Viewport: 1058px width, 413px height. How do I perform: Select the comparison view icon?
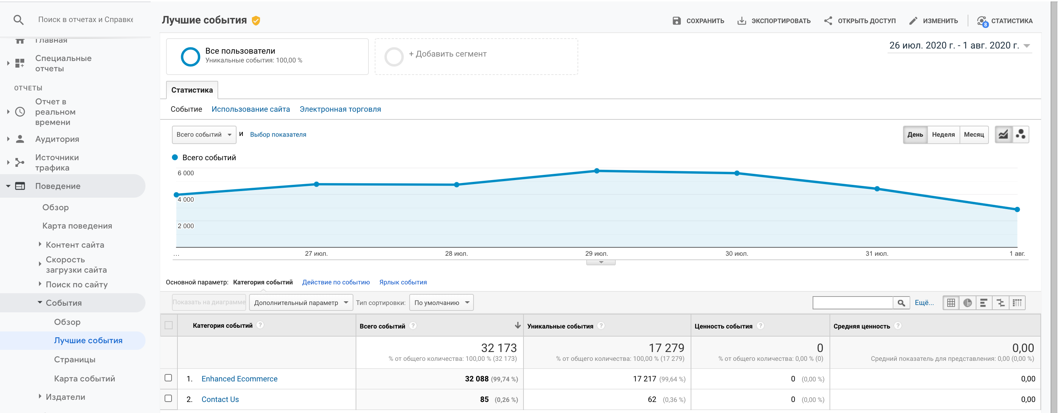coord(1000,303)
